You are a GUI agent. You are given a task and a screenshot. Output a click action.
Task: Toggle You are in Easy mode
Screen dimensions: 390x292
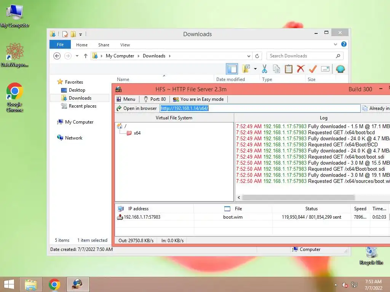pos(198,99)
